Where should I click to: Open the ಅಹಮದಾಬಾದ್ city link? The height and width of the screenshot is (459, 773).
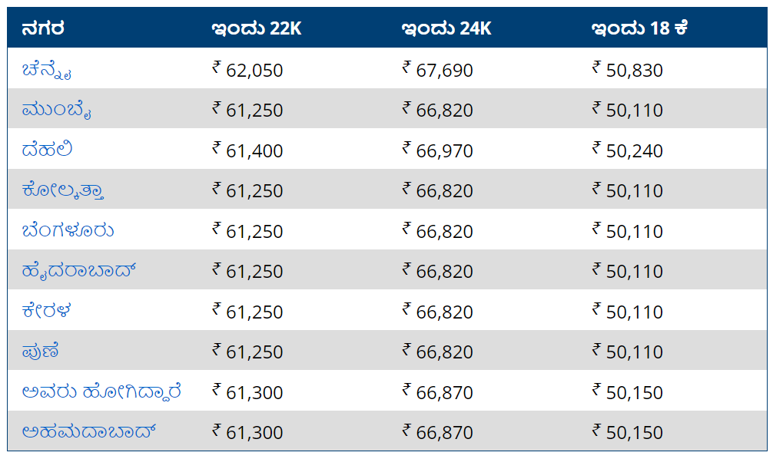coord(89,432)
